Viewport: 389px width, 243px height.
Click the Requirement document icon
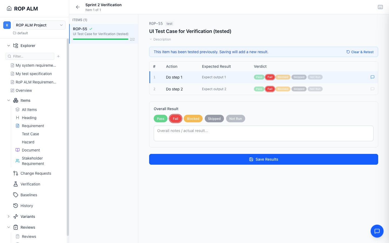tap(18, 126)
